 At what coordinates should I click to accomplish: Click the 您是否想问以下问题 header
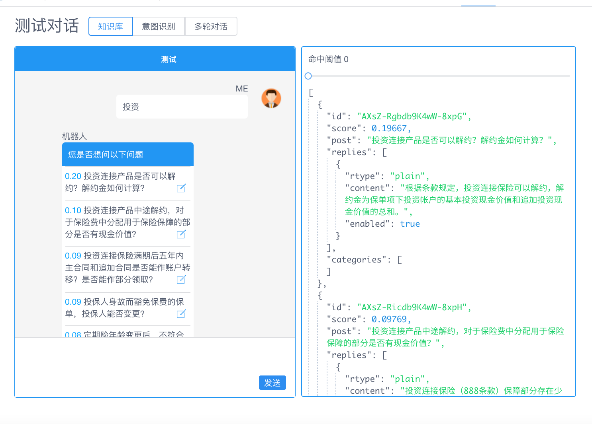128,154
